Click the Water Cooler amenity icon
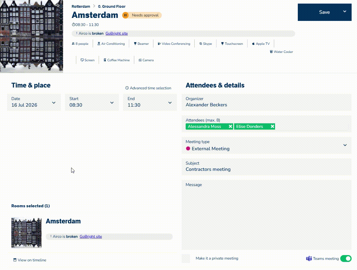Viewport: 357px width, 270px height. point(271,52)
